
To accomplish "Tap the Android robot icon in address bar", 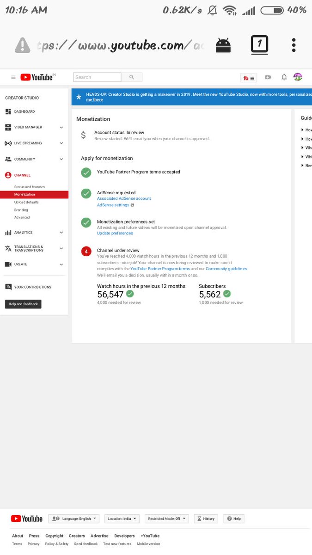I will [223, 45].
